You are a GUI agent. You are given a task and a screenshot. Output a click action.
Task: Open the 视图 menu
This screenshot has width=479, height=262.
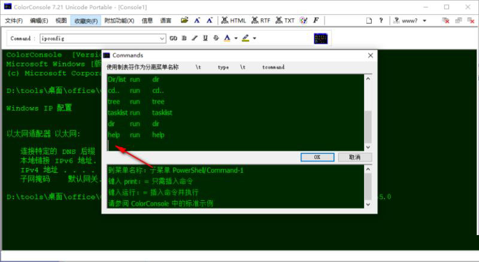pos(61,21)
